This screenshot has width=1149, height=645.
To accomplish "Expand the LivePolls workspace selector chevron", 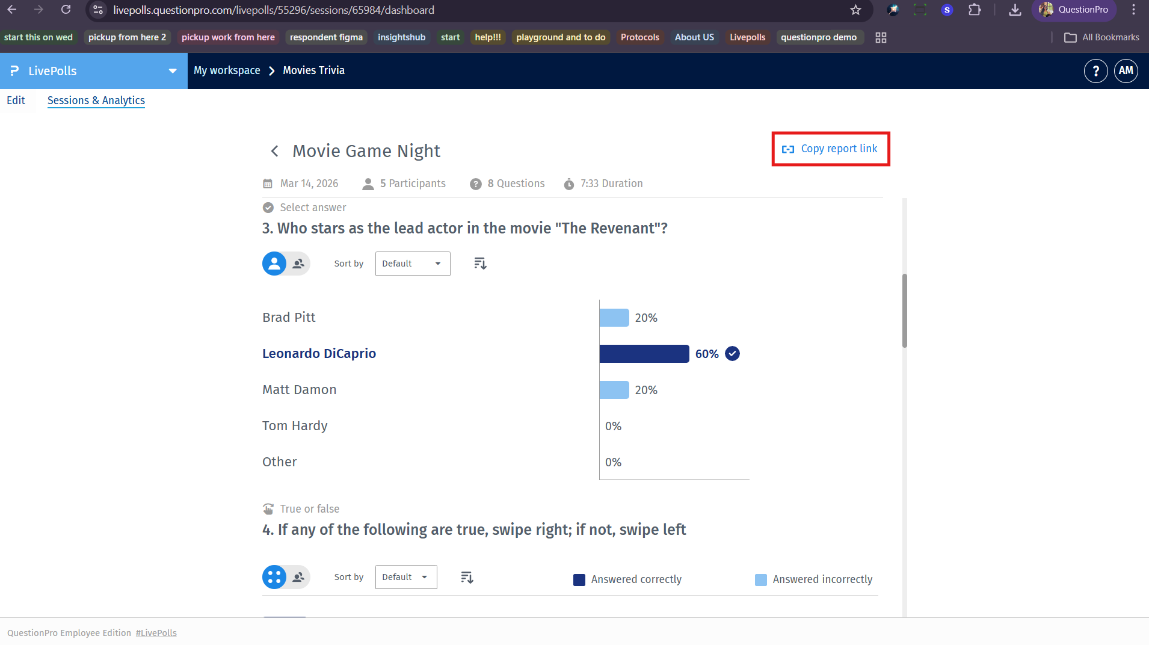I will pos(173,70).
